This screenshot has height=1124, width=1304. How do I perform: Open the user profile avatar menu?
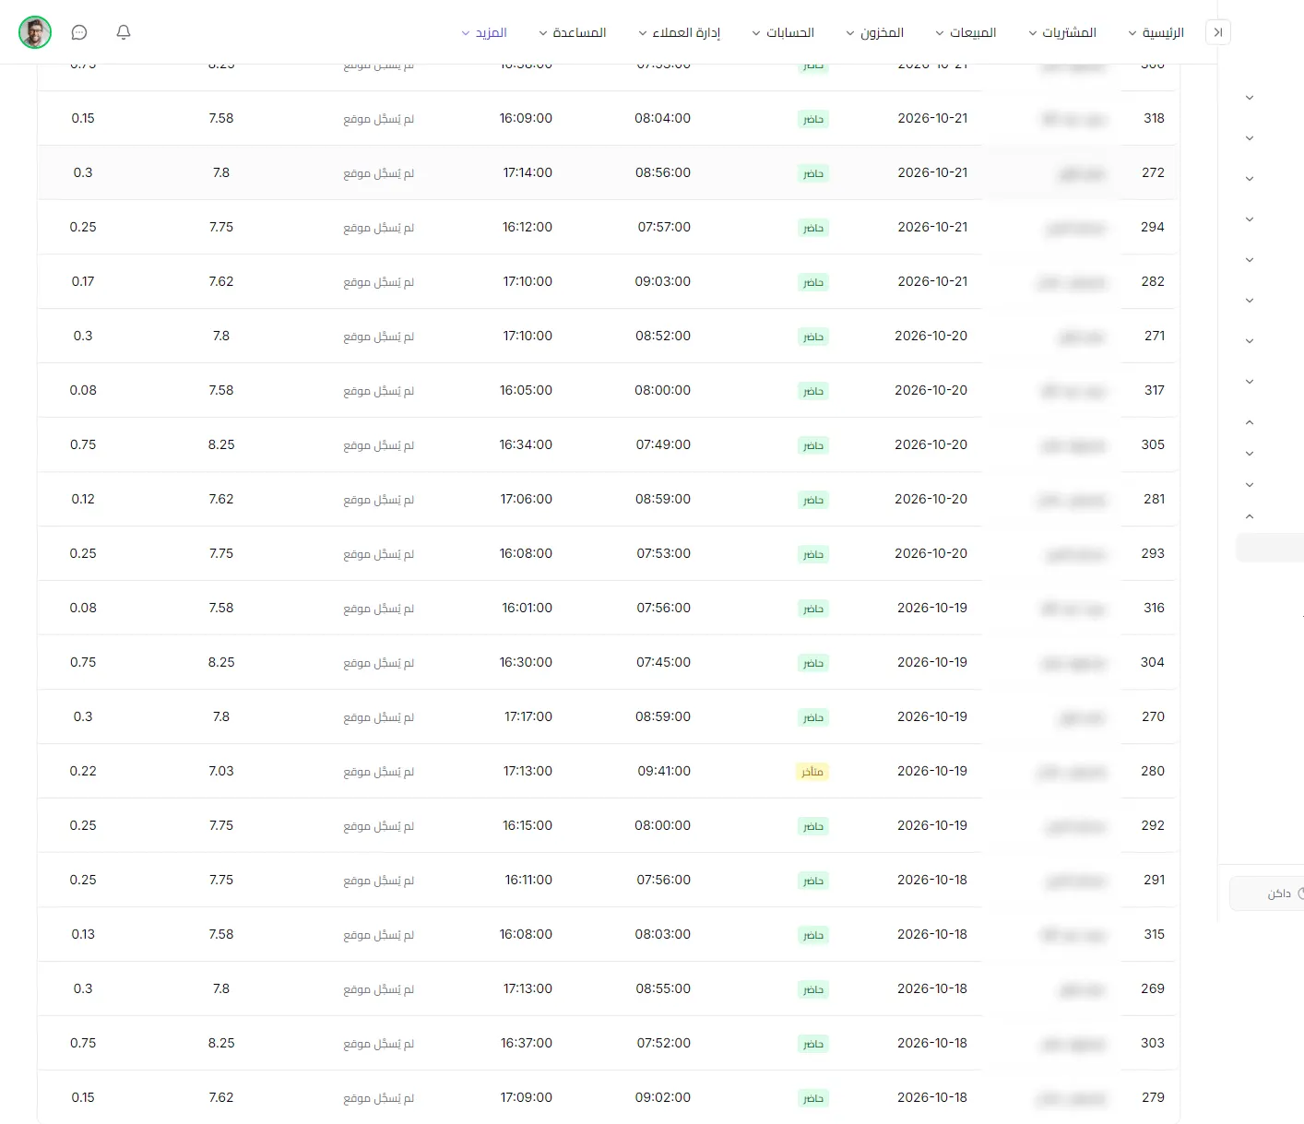(x=35, y=32)
